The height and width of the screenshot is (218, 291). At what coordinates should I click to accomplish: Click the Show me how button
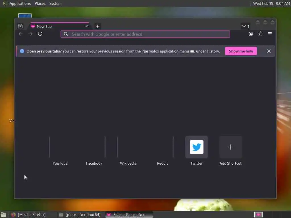[241, 51]
